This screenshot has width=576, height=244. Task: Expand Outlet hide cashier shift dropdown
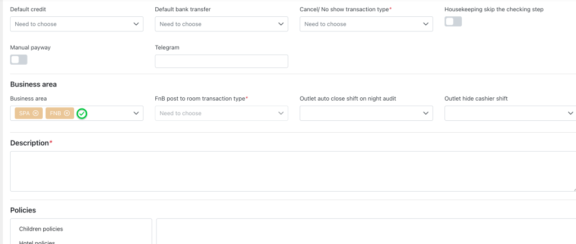[510, 114]
